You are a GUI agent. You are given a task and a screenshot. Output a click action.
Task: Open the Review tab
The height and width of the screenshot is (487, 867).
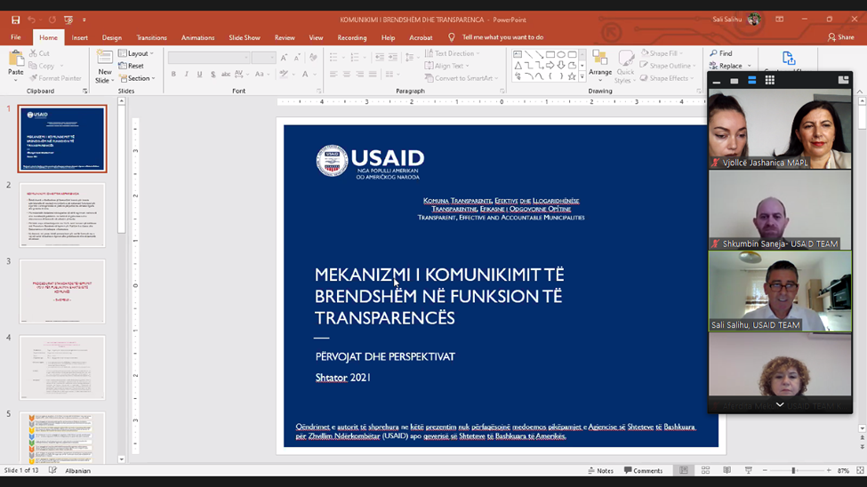coord(285,37)
